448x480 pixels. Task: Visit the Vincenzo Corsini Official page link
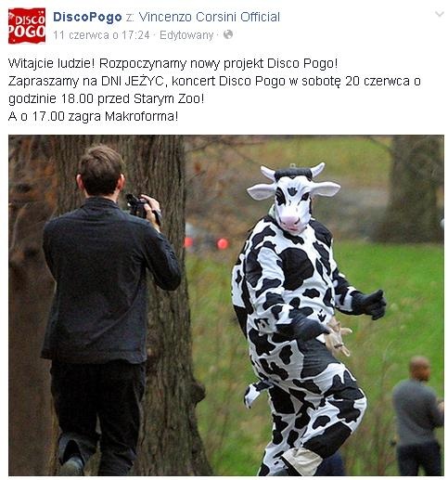[x=210, y=17]
